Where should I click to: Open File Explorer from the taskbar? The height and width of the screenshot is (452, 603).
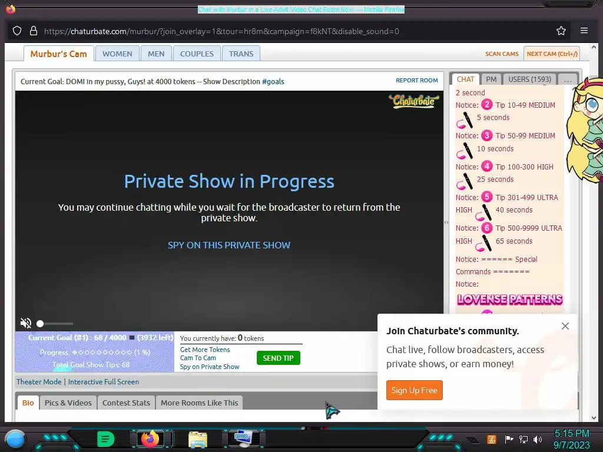point(198,439)
